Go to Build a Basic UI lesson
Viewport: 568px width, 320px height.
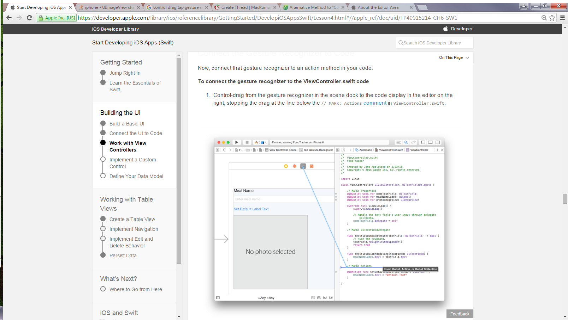click(x=127, y=124)
